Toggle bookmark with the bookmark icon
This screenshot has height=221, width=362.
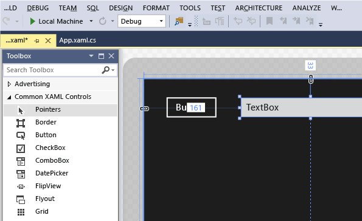click(x=270, y=21)
